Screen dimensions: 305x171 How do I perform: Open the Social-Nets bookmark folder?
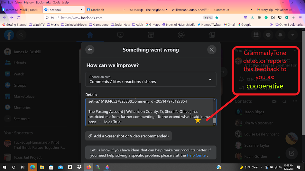point(120,25)
